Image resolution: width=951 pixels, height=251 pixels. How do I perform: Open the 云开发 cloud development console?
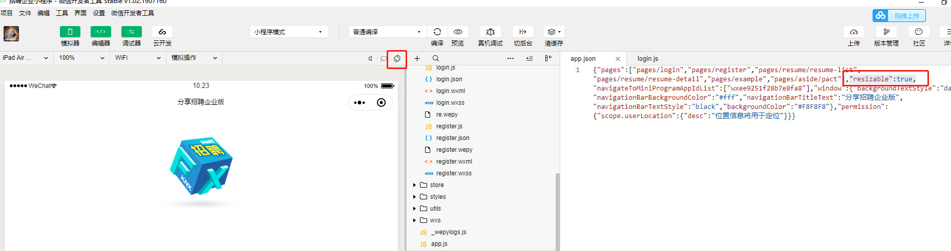click(162, 32)
